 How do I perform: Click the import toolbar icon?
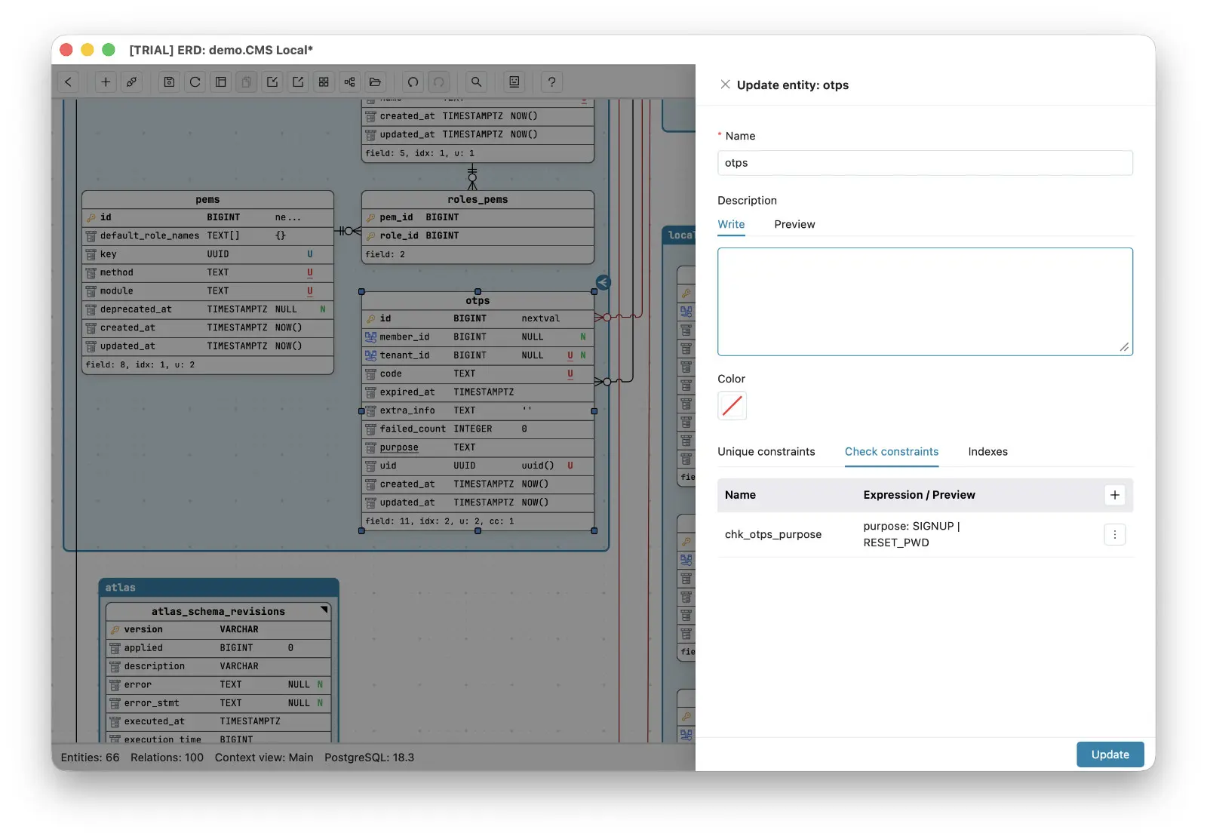point(272,82)
